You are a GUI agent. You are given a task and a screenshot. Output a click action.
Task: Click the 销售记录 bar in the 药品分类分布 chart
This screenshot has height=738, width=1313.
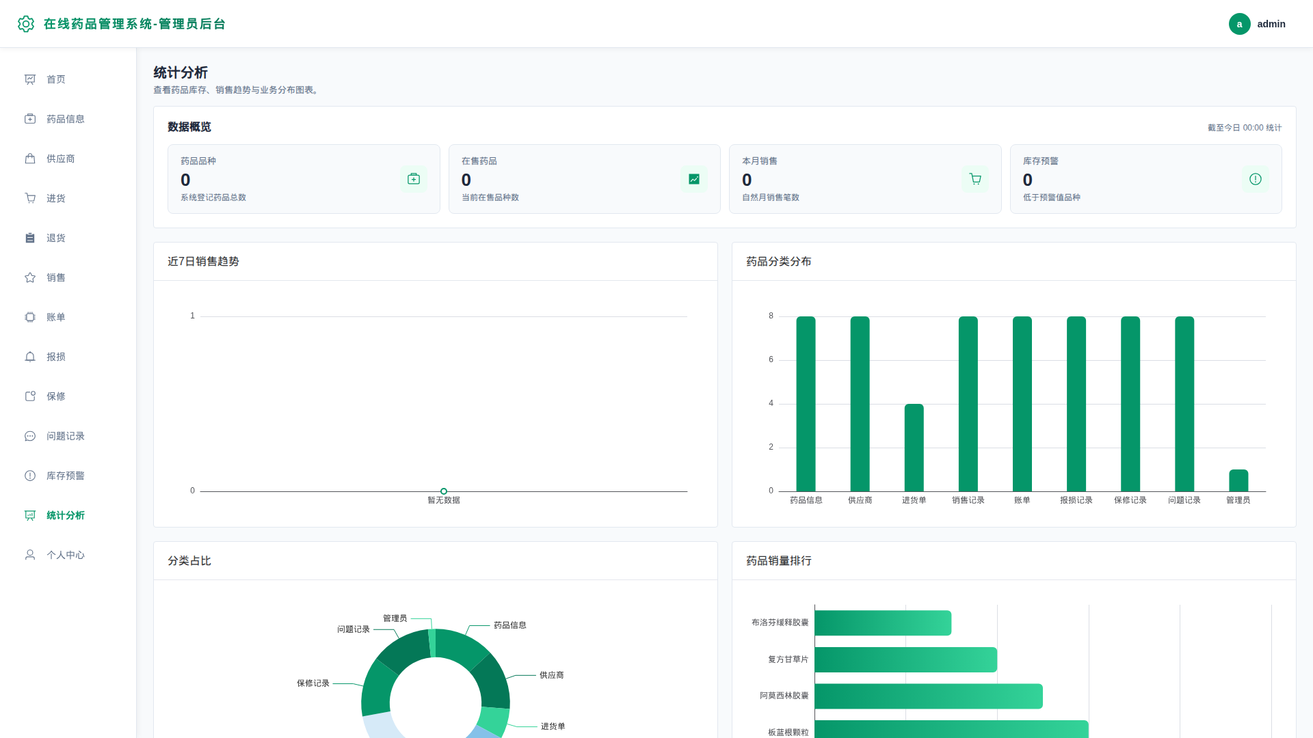pos(968,404)
